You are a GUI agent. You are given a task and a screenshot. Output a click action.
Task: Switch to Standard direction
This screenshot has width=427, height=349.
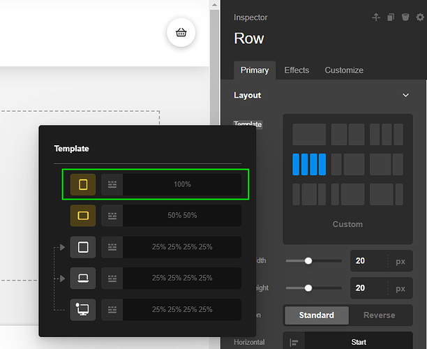(315, 315)
